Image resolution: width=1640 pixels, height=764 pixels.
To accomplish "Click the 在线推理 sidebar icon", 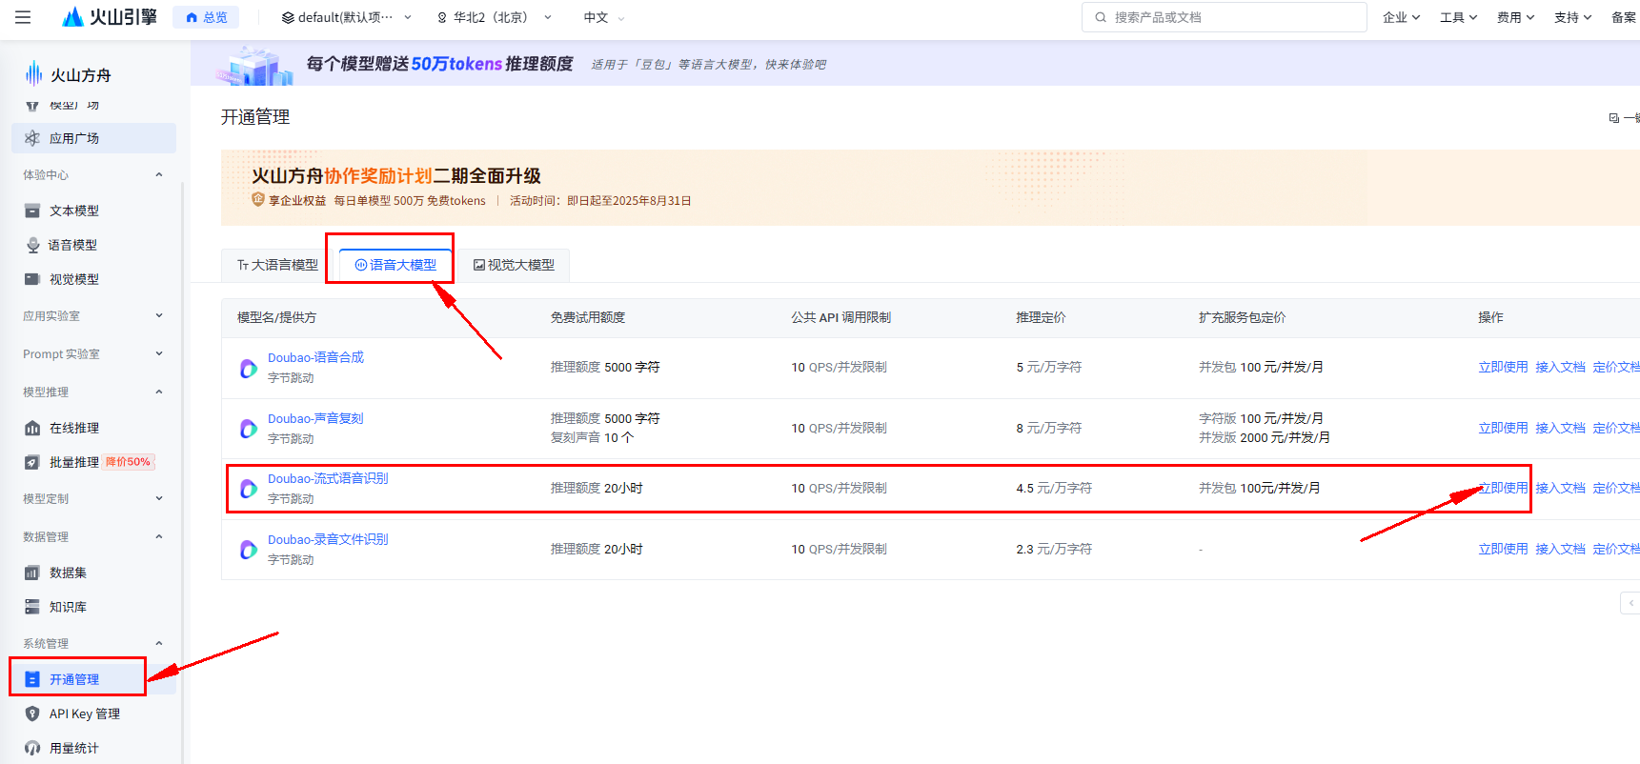I will (x=32, y=428).
